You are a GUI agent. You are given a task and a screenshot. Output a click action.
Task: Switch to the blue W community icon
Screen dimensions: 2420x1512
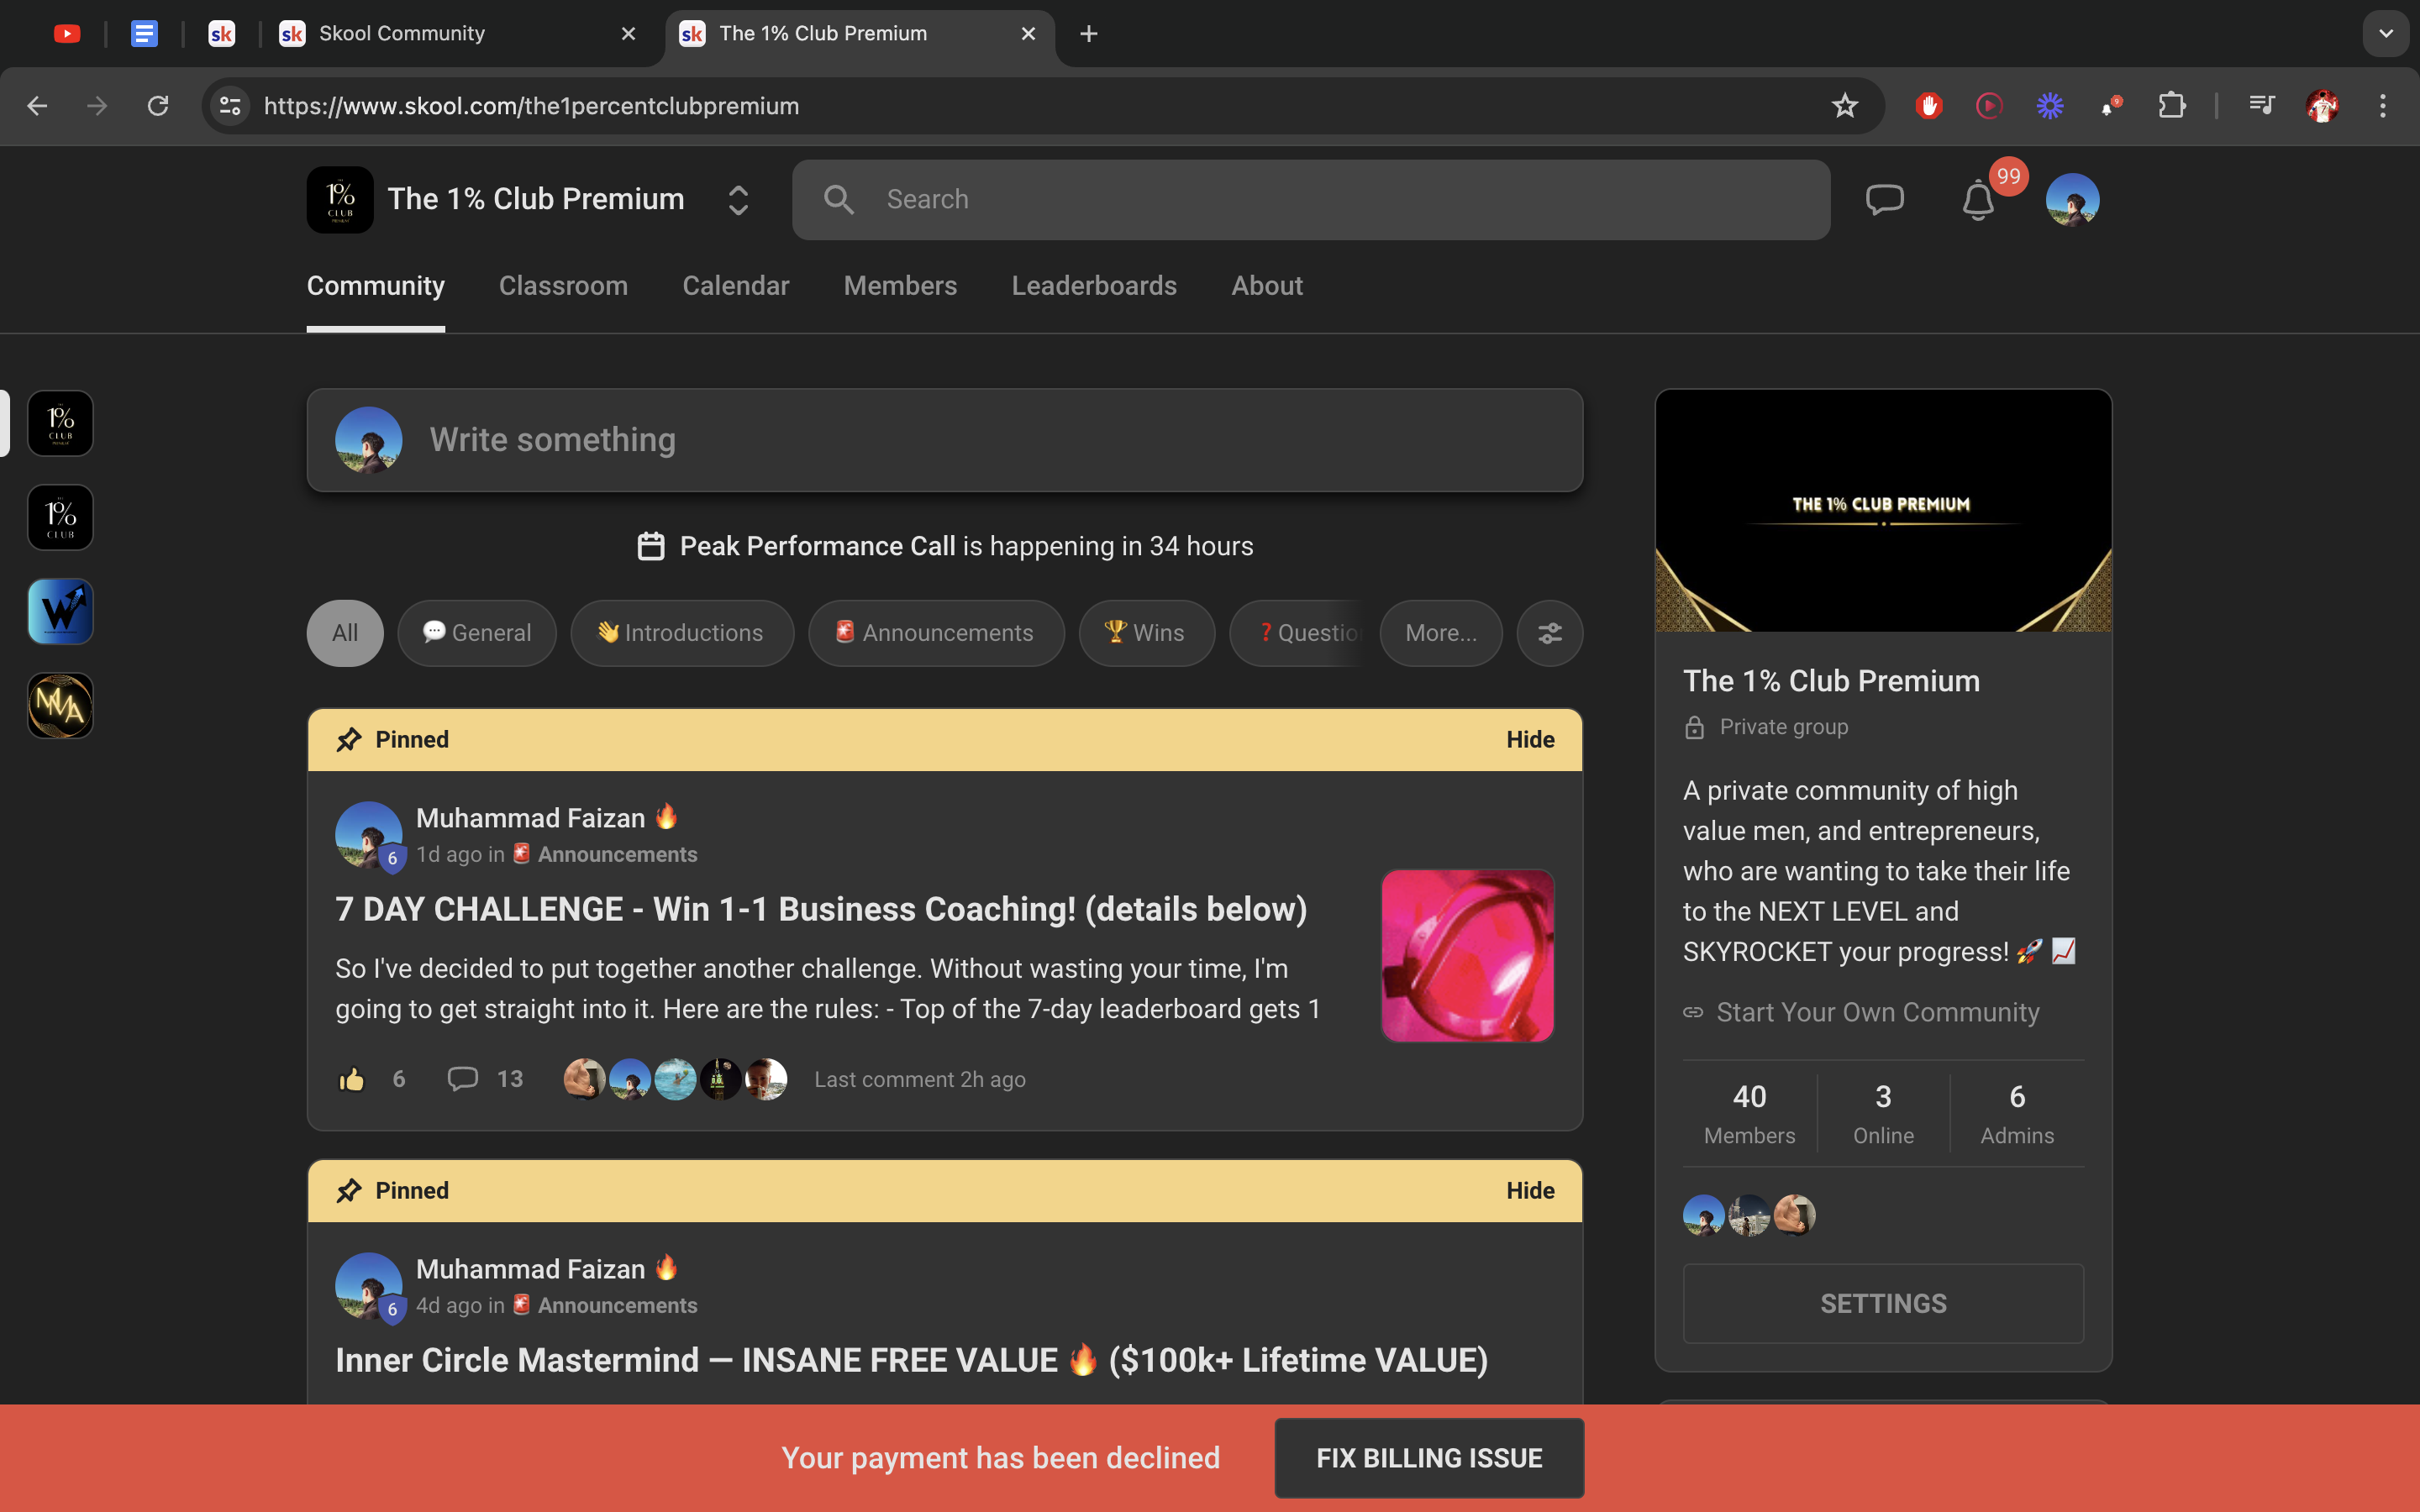(60, 612)
